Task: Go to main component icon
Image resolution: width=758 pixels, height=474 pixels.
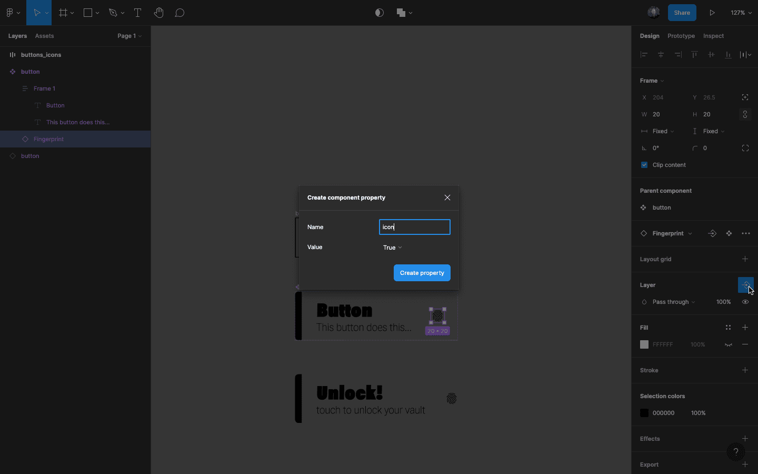Action: pos(729,233)
